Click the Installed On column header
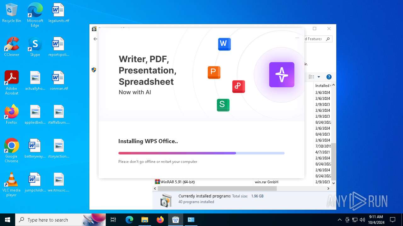The image size is (403, 226). (x=323, y=85)
